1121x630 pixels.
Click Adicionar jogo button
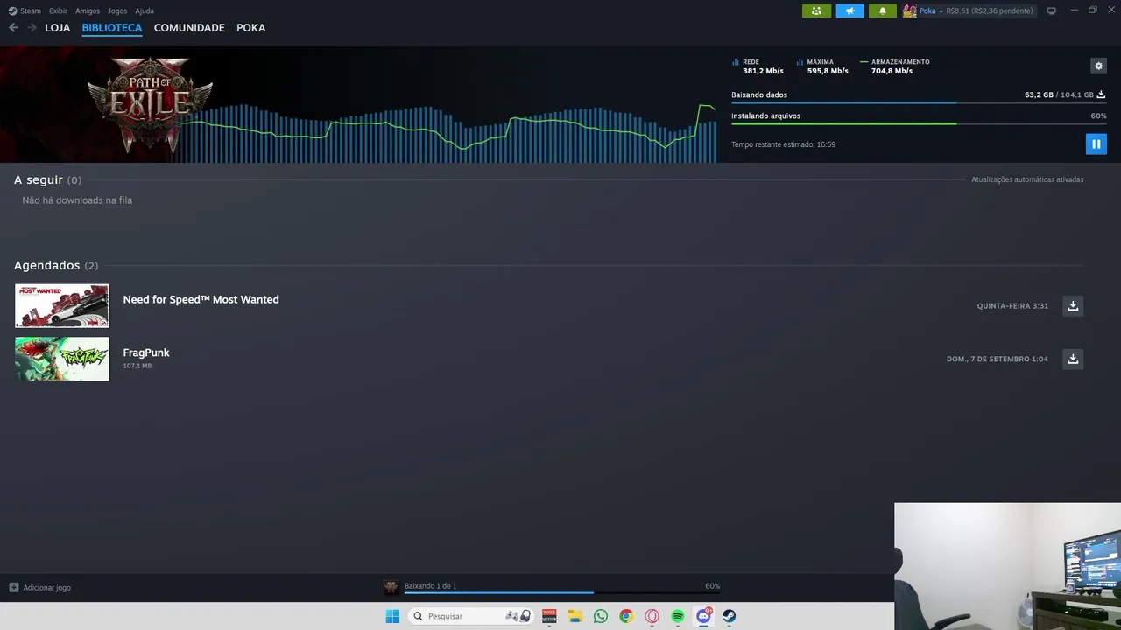(x=39, y=588)
